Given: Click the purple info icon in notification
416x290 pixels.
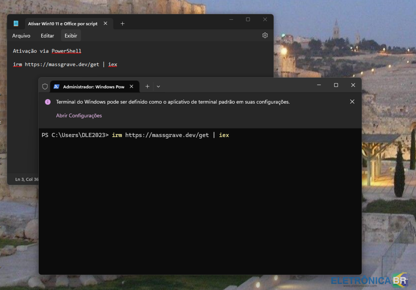Looking at the screenshot, I should coord(48,102).
